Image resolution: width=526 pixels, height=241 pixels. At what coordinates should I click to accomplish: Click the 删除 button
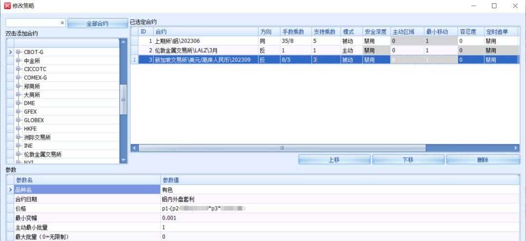(483, 160)
